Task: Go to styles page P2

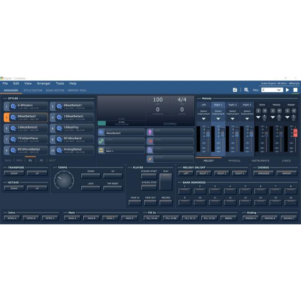Action: (x=41, y=160)
